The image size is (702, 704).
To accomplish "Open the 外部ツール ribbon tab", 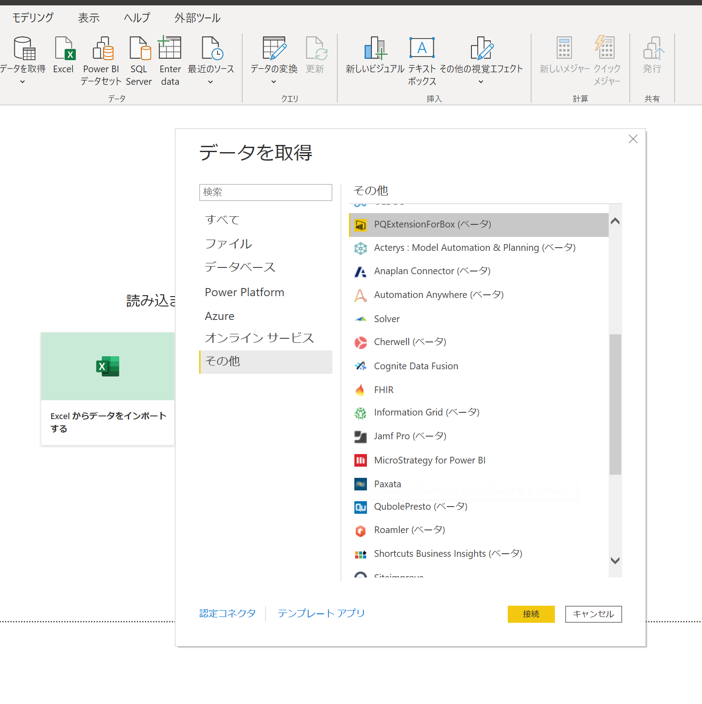I will (x=197, y=17).
